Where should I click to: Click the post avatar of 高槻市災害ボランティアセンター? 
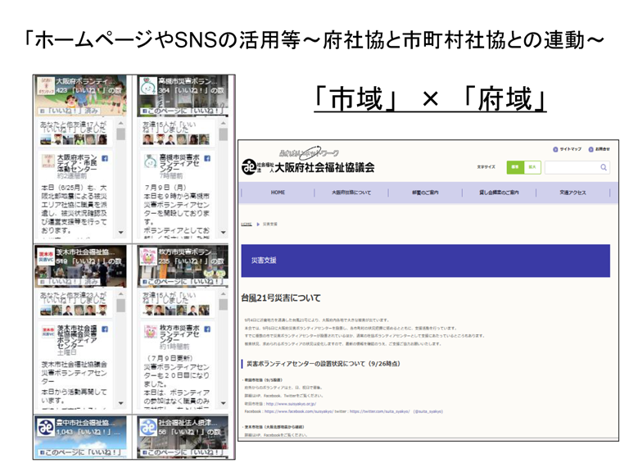pyautogui.click(x=151, y=161)
